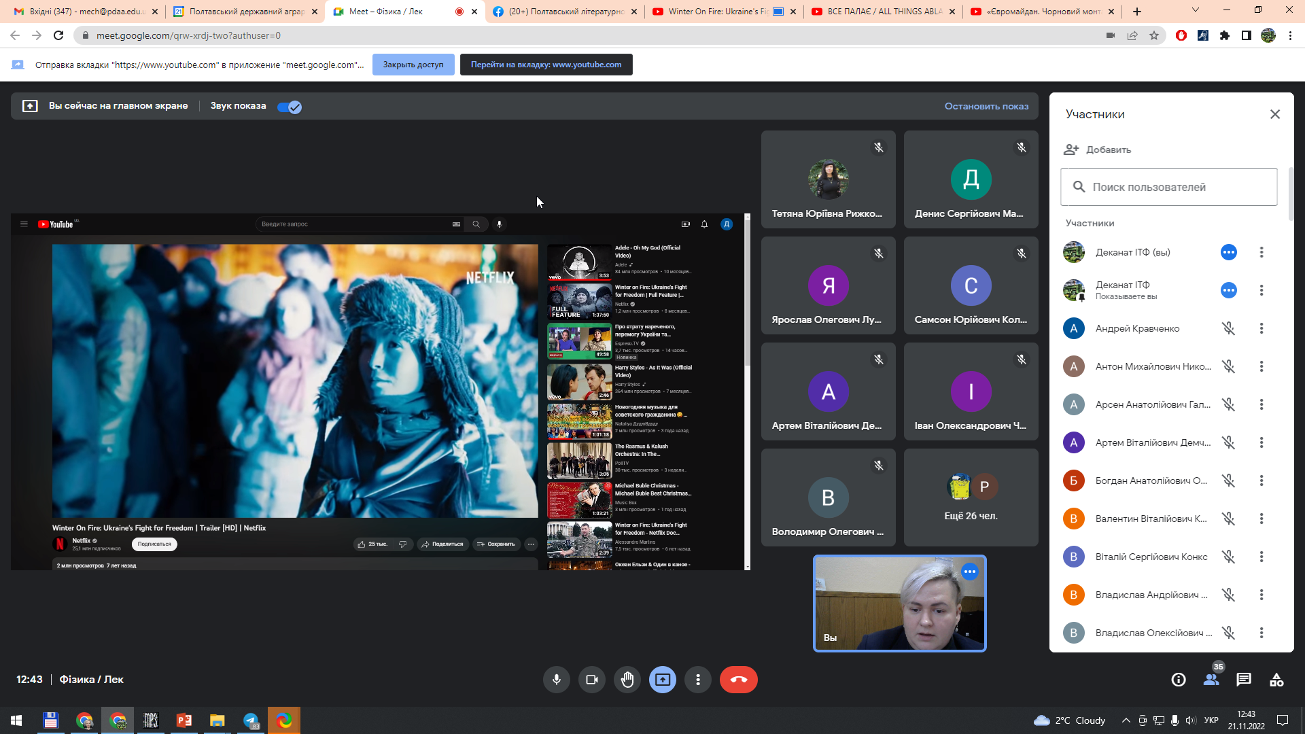Viewport: 1305px width, 734px height.
Task: Open more options in call controls
Action: tap(697, 680)
